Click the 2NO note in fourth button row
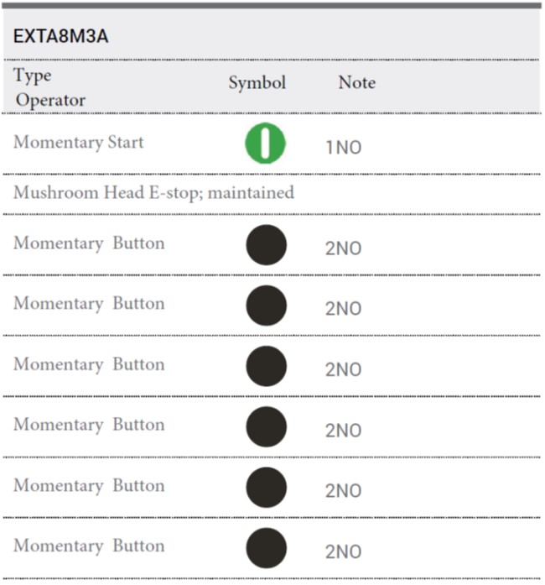545x585 pixels. point(343,431)
